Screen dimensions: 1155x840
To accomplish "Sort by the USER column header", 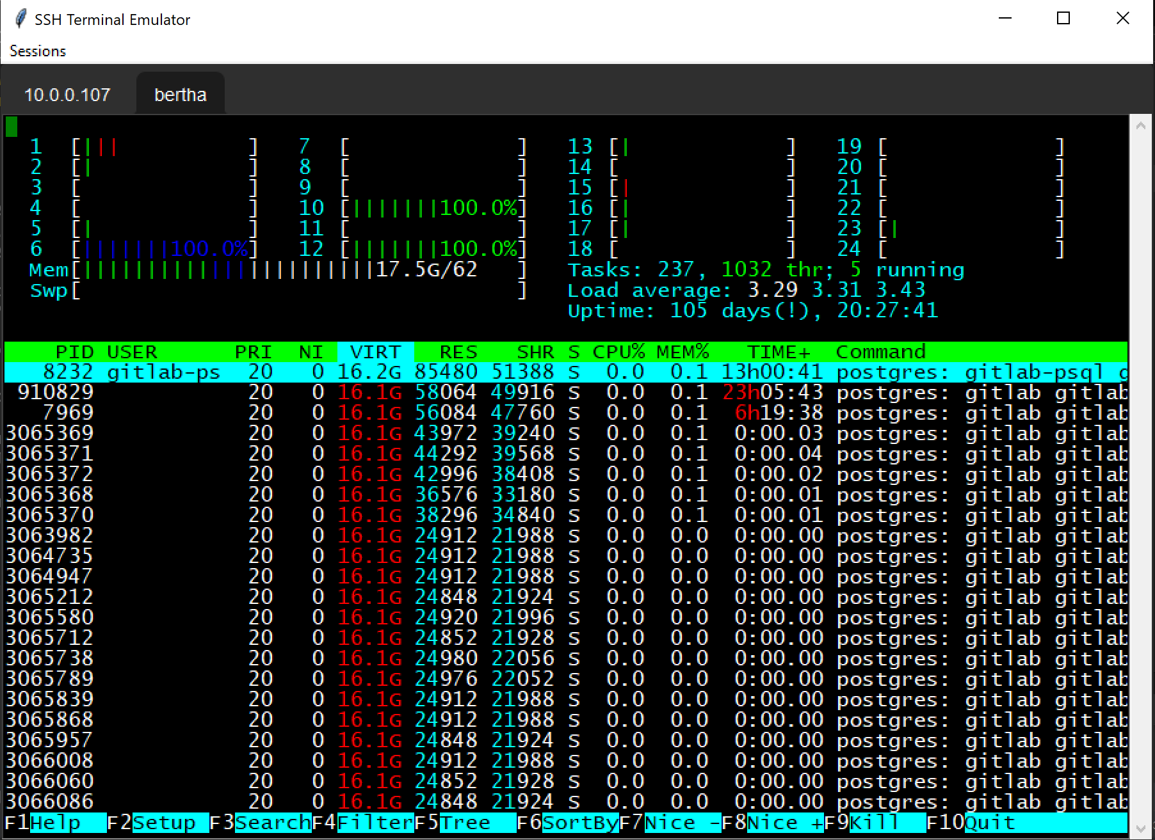I will pos(132,352).
